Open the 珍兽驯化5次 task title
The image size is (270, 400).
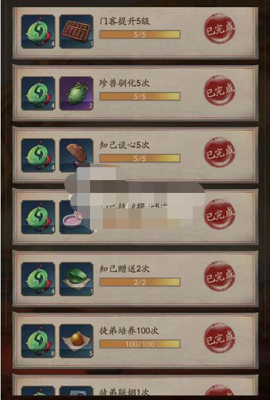[125, 83]
